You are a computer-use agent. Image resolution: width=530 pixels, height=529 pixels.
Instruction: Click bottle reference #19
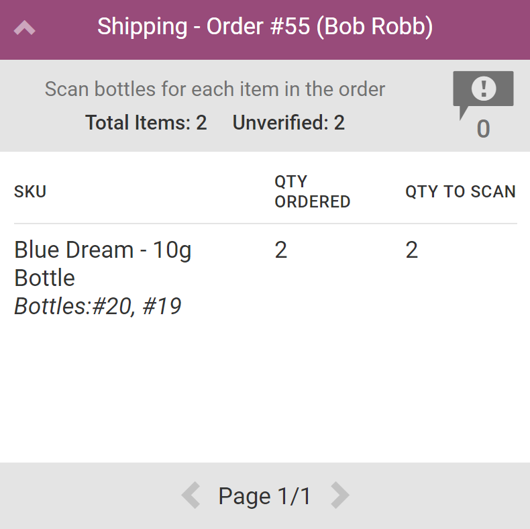pos(161,306)
